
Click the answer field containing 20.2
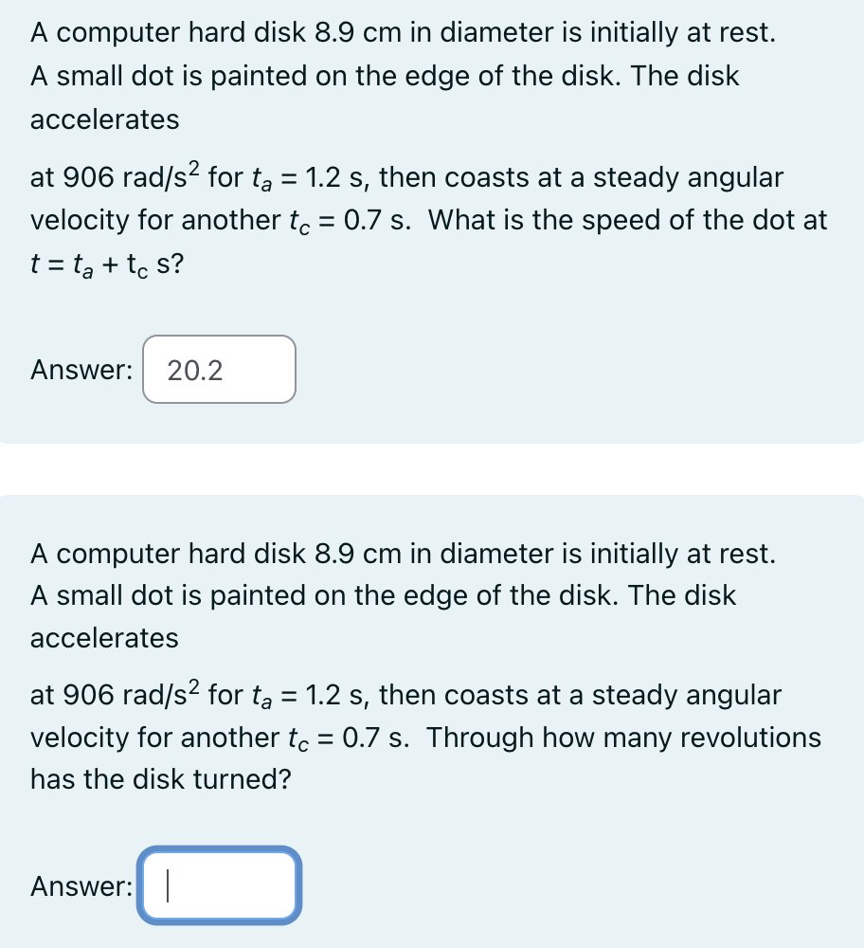pos(219,370)
